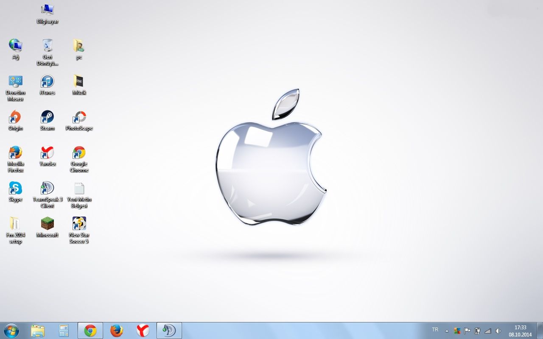Image resolution: width=543 pixels, height=339 pixels.
Task: Select the Ağ network desktop icon
Action: pos(16,49)
